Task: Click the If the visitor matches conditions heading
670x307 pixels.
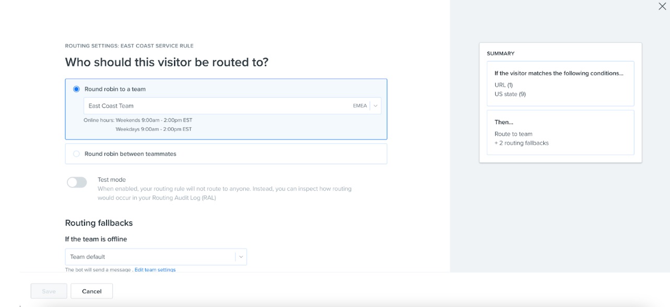Action: [559, 73]
